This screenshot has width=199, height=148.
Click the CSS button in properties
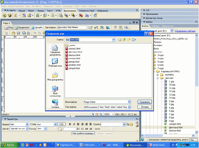62,124
